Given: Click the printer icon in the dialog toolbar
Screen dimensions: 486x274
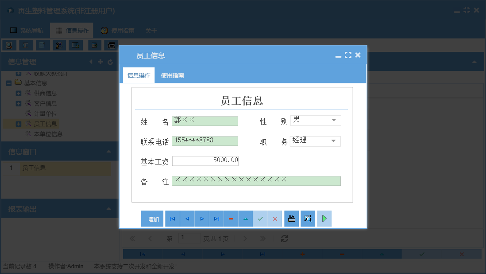Looking at the screenshot, I should (291, 219).
